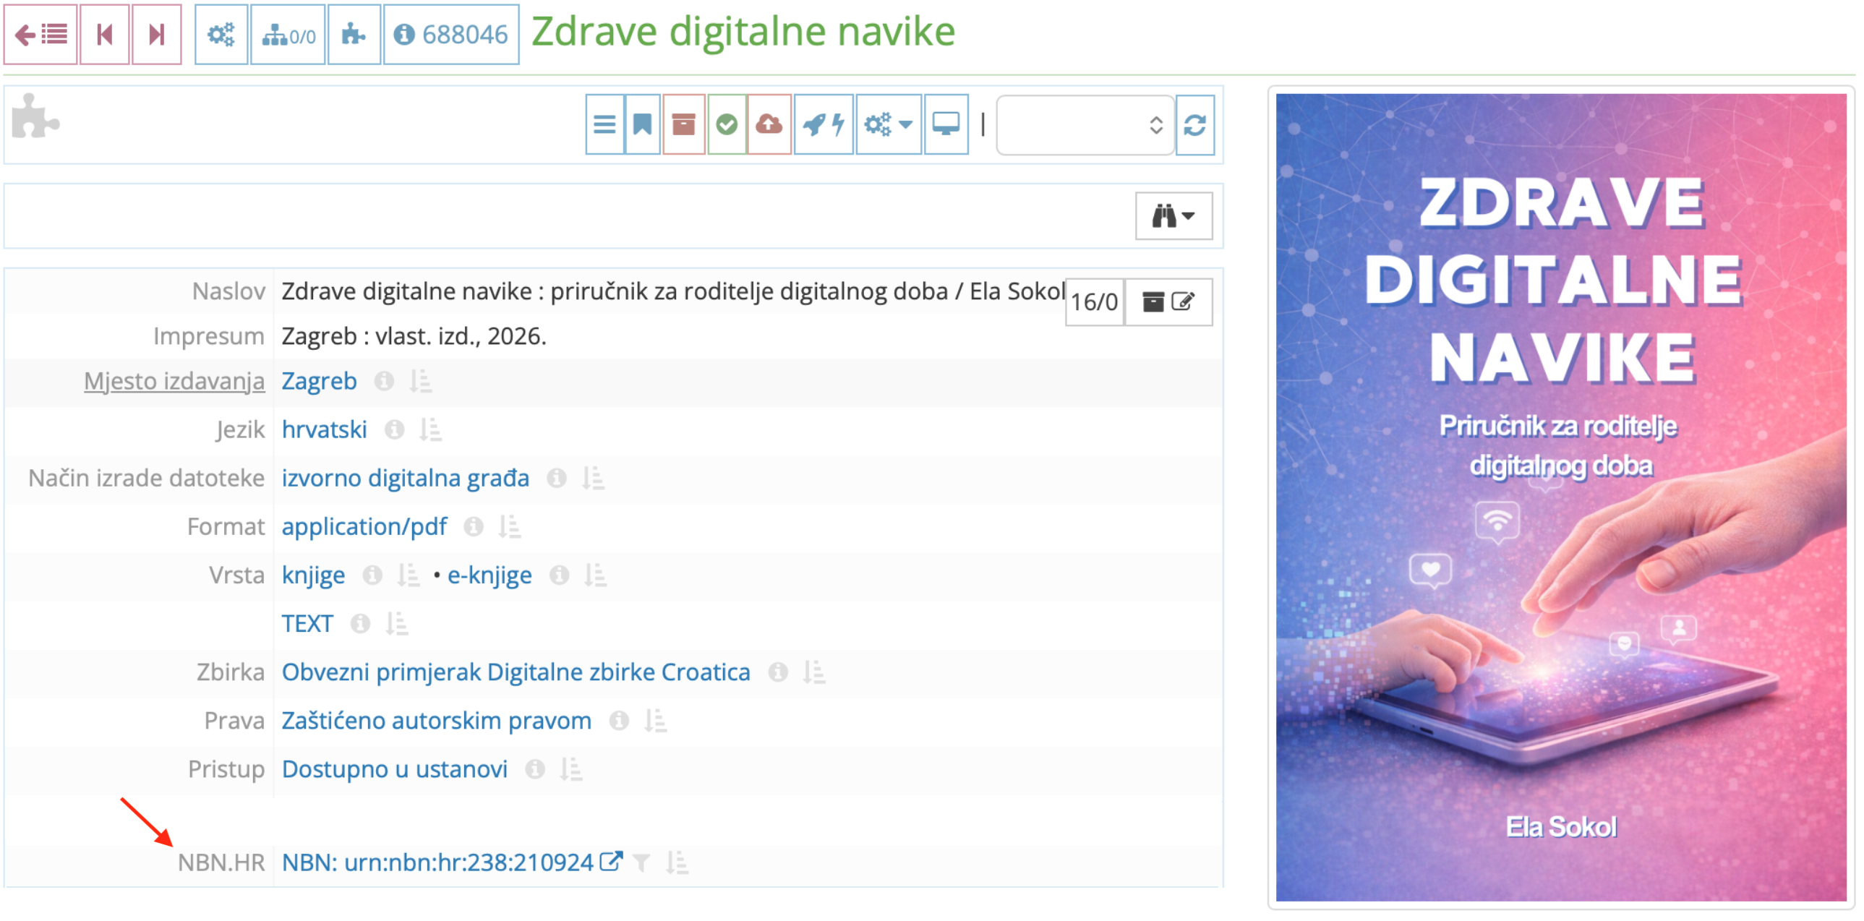Click the filter icon beside the NBN link

coord(641,862)
